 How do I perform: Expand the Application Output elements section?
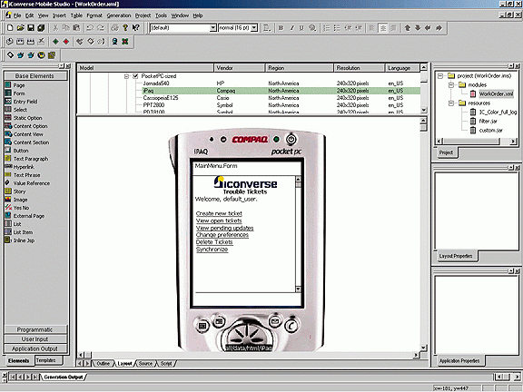coord(35,348)
